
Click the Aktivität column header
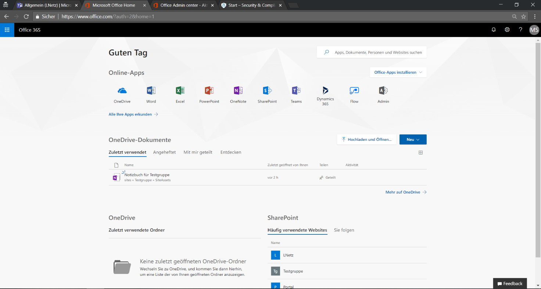(x=352, y=165)
